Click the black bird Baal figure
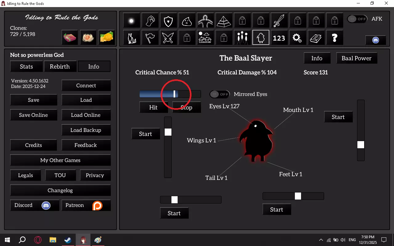 click(256, 141)
